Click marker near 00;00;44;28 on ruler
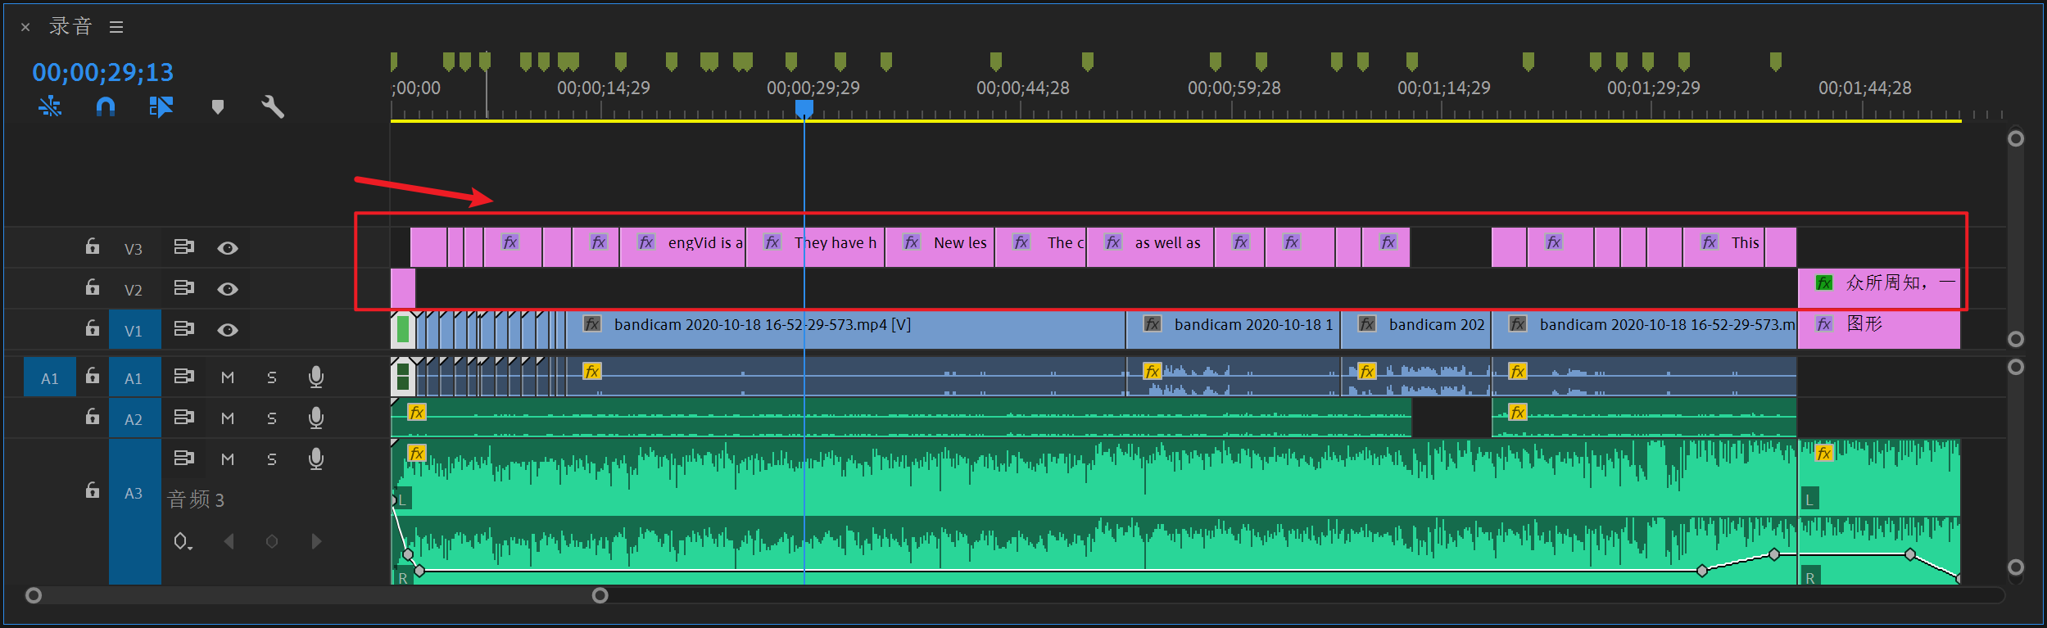This screenshot has height=628, width=2047. click(x=996, y=61)
